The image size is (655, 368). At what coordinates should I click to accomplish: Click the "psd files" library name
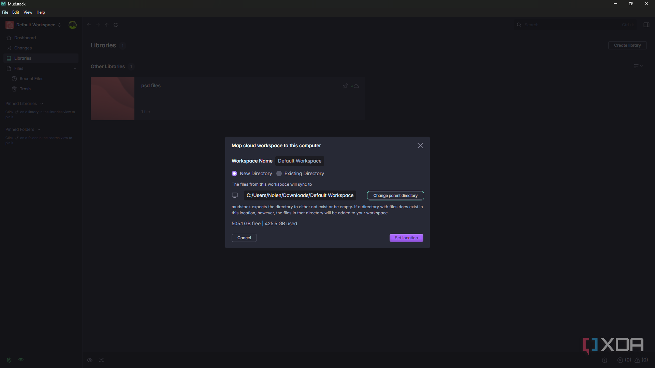click(x=151, y=86)
